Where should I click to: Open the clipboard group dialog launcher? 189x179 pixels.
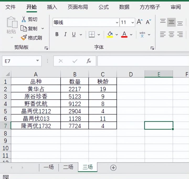pyautogui.click(x=46, y=48)
